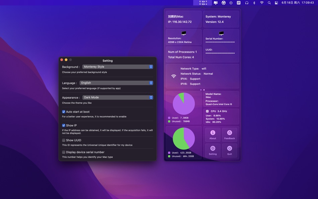318x199 pixels.
Task: Click the 4096 x 2304 Retina resolution value
Action: (180, 42)
